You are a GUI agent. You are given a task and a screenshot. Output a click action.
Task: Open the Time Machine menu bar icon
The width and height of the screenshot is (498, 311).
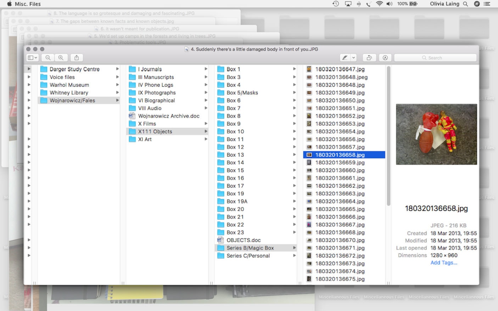[x=335, y=4]
